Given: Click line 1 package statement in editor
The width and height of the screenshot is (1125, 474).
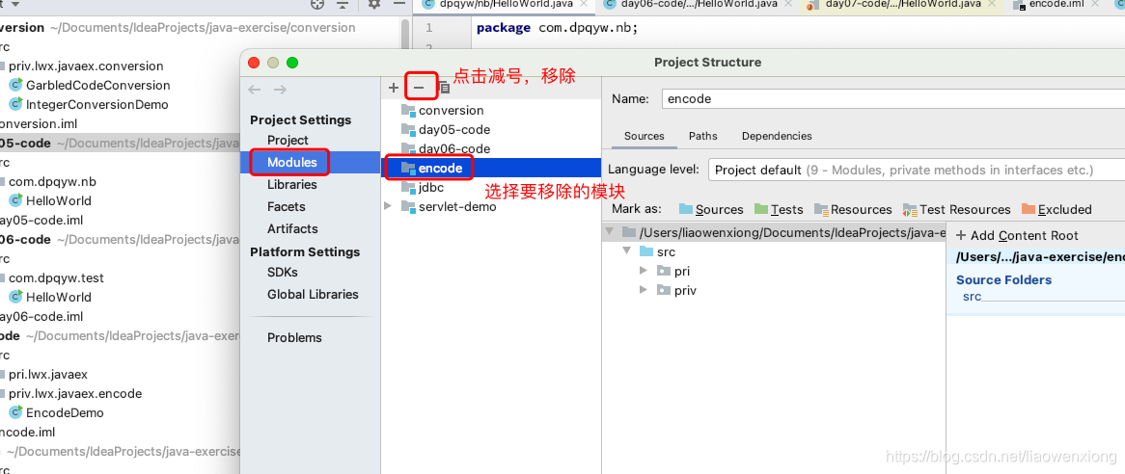Looking at the screenshot, I should pyautogui.click(x=557, y=29).
